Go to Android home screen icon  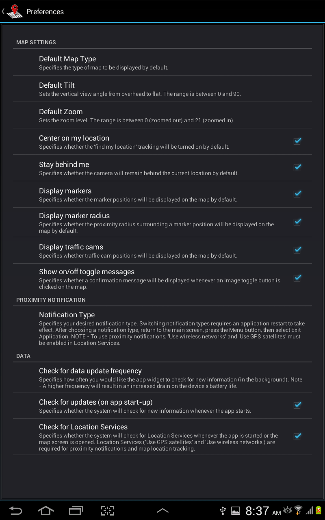coord(45,510)
